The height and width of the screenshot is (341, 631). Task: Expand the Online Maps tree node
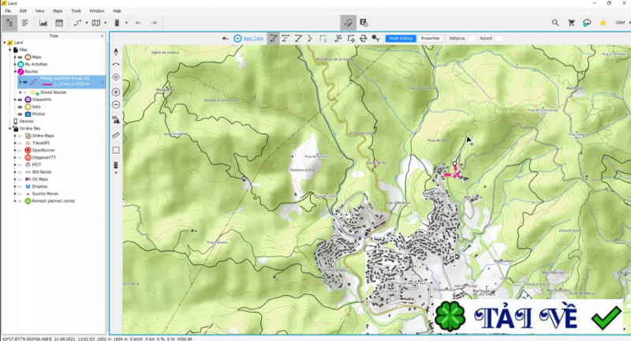click(13, 136)
